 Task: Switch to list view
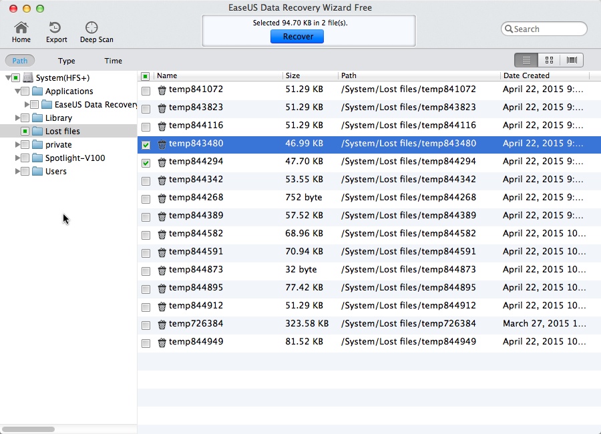point(526,60)
